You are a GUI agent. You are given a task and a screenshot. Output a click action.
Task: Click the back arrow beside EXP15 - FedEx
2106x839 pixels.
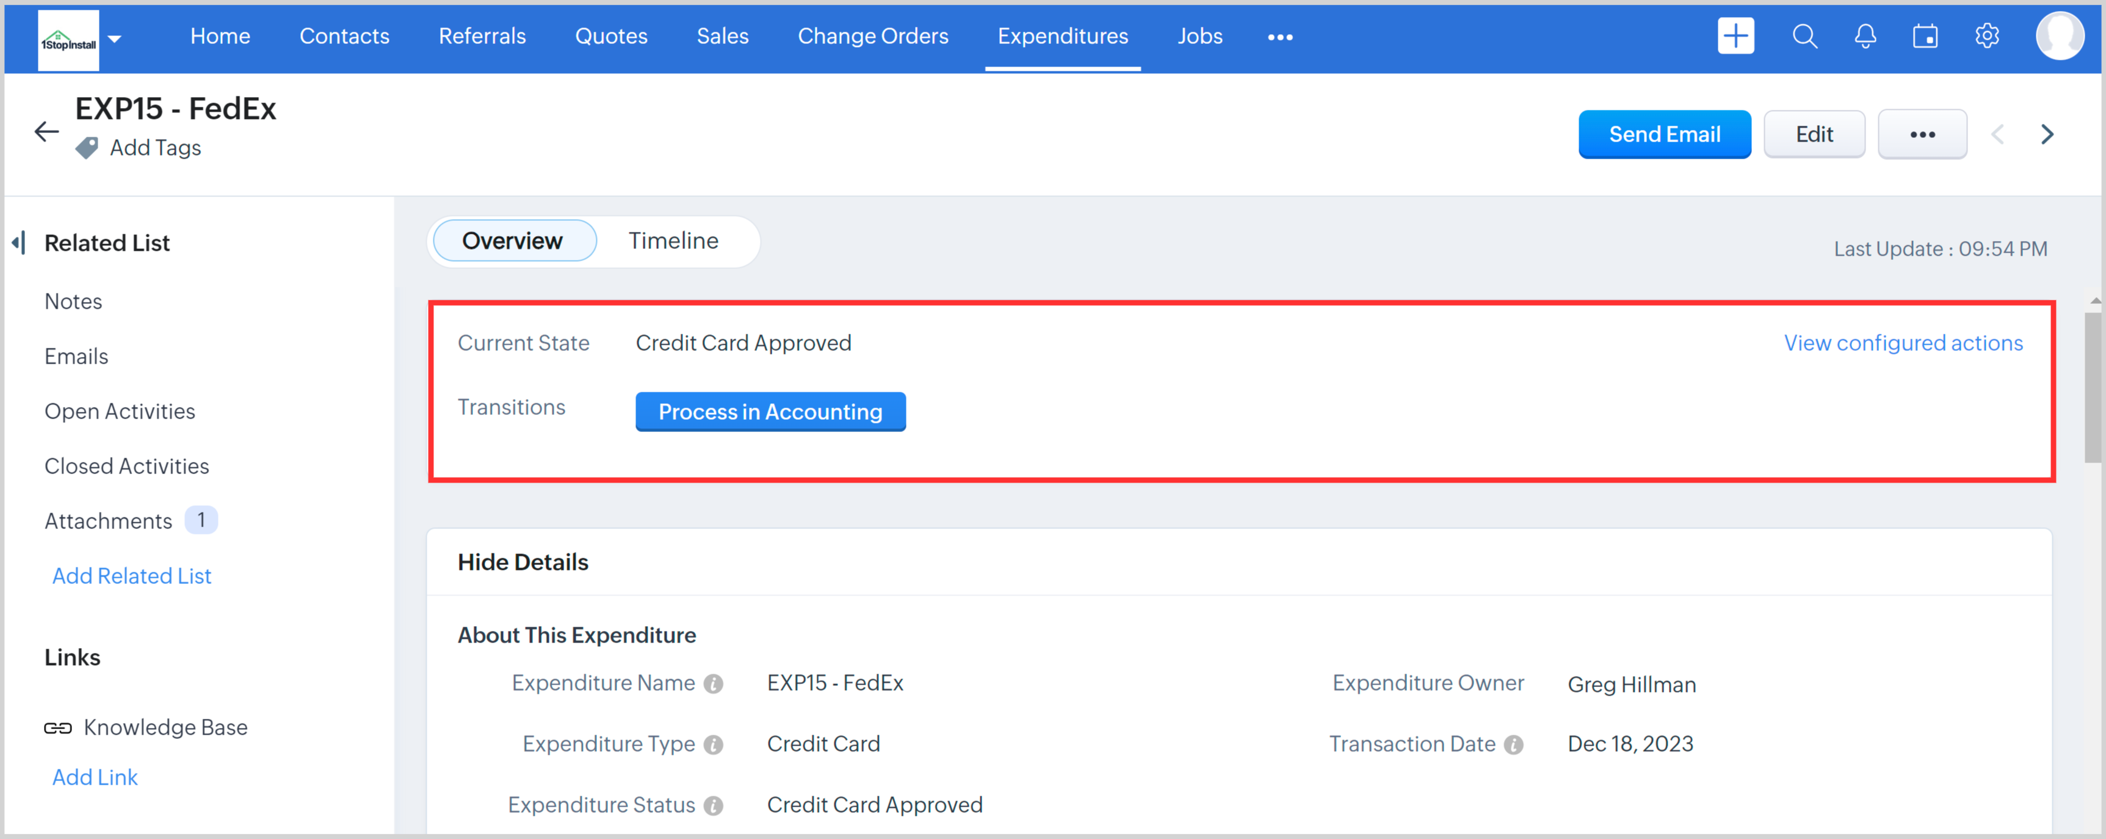coord(46,132)
